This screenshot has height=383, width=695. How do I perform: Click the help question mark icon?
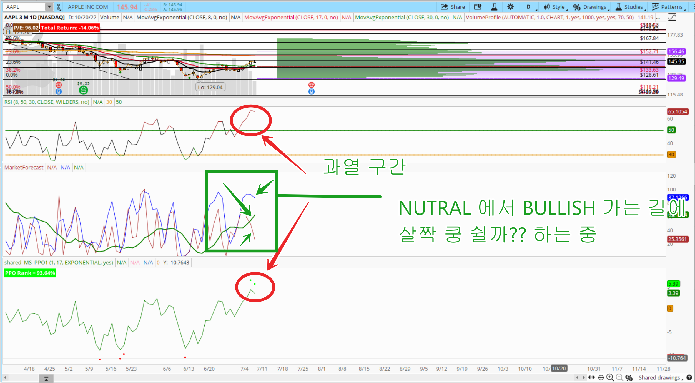[x=689, y=377]
